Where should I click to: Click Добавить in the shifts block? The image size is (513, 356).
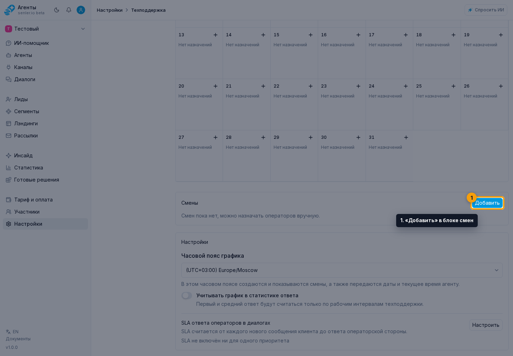pos(487,203)
